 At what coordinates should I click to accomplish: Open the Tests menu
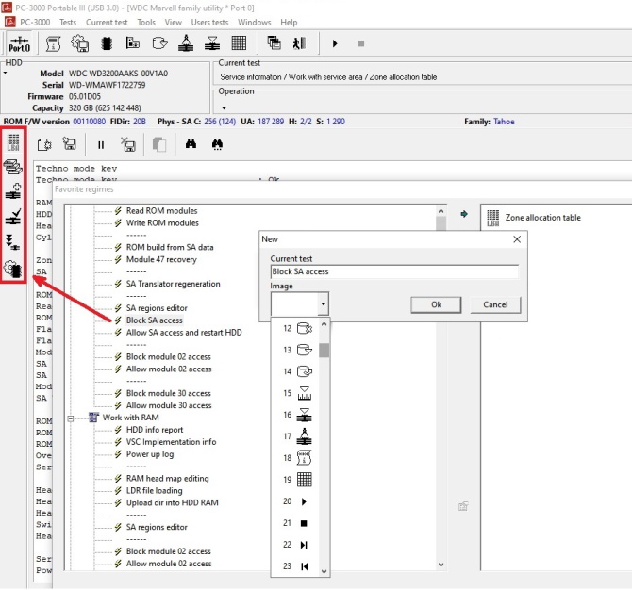coord(68,23)
